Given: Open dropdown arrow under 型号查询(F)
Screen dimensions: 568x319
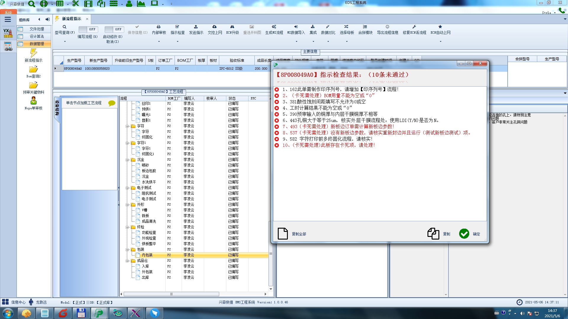Looking at the screenshot, I should (65, 41).
